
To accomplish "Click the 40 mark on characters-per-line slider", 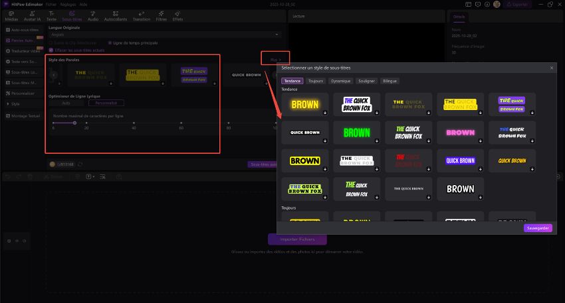I will pos(134,123).
